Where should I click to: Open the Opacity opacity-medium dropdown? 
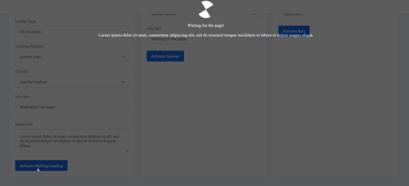tap(72, 82)
